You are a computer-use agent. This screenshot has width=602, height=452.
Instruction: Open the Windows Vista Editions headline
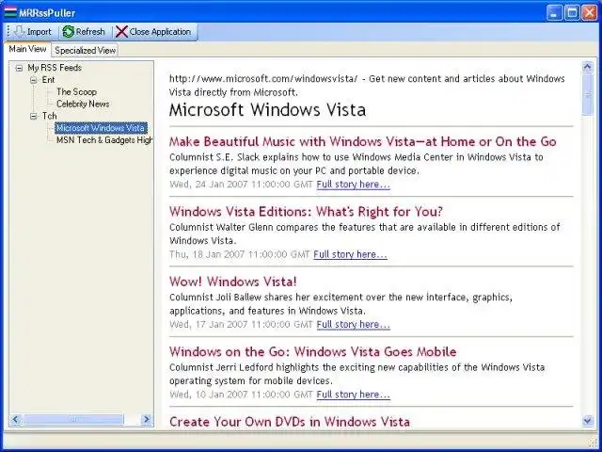click(x=306, y=211)
